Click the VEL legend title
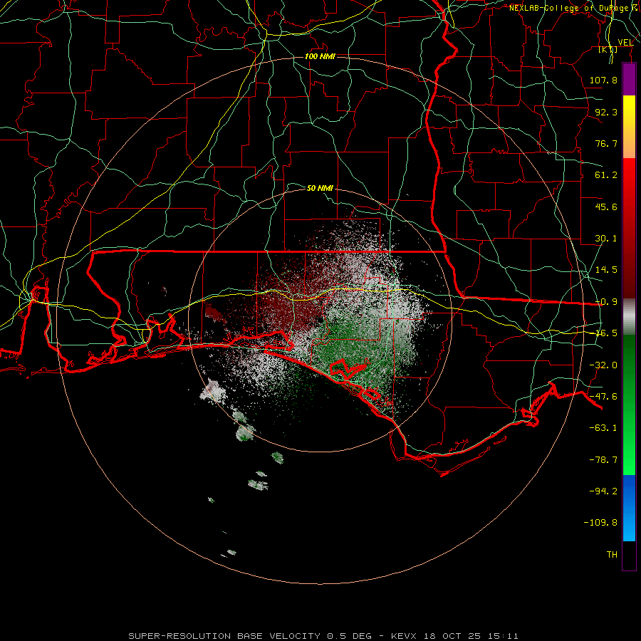 pos(625,42)
